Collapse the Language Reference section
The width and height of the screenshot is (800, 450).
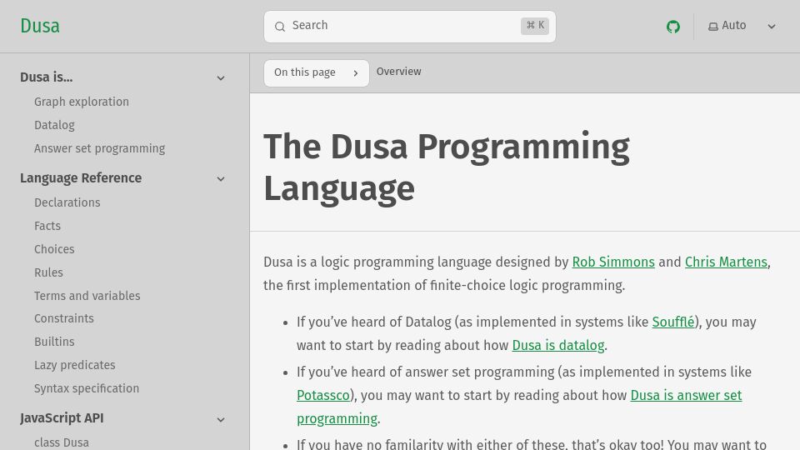tap(220, 179)
